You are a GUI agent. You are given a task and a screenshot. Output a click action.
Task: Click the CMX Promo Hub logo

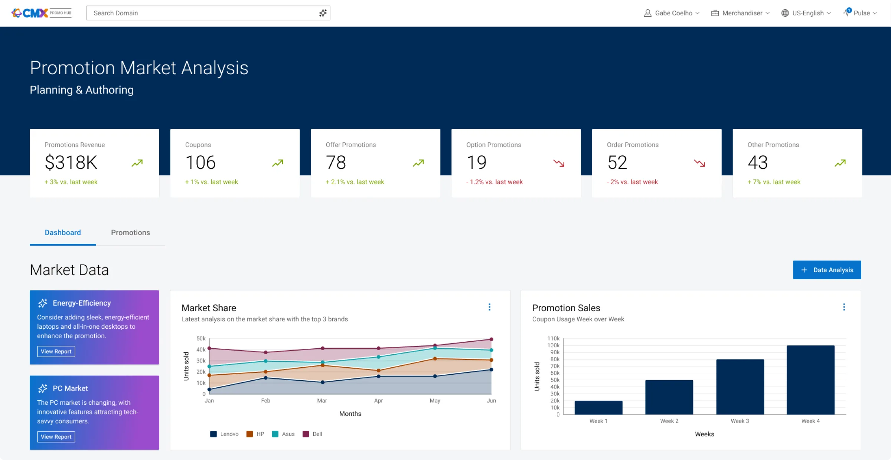(41, 13)
